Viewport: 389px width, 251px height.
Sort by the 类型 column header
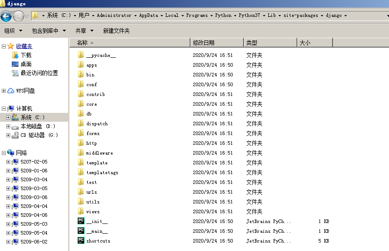point(271,43)
